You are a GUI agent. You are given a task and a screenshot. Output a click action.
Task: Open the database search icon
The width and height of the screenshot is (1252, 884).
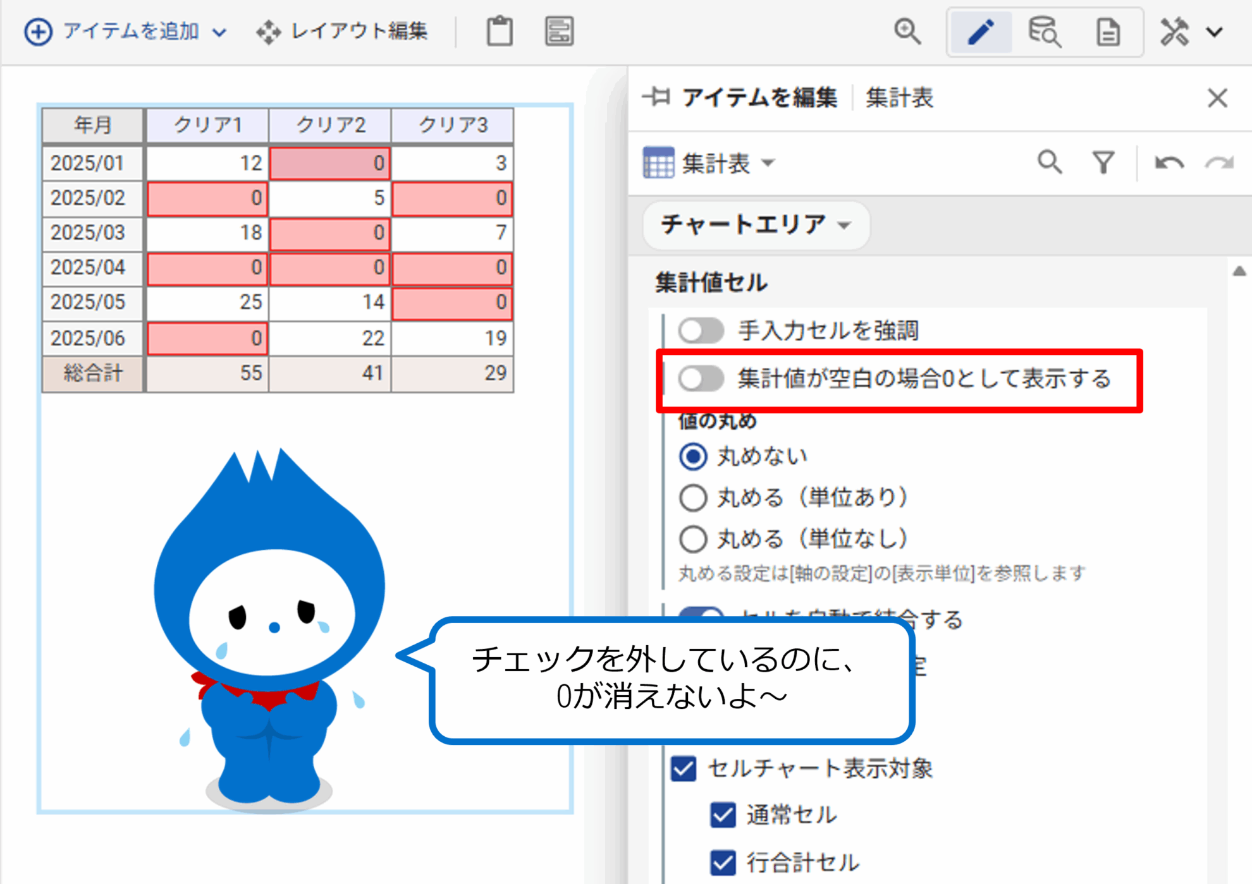[x=1044, y=32]
